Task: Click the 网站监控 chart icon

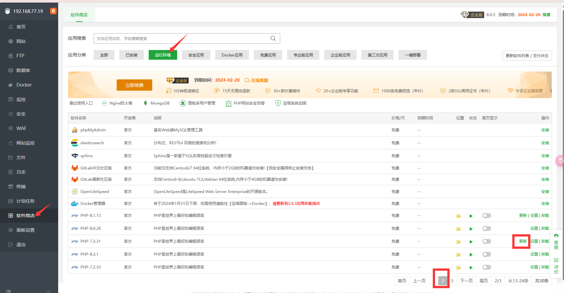Action: [11, 143]
